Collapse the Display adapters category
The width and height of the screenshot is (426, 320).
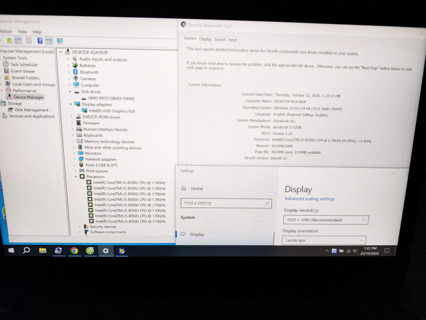tap(71, 104)
